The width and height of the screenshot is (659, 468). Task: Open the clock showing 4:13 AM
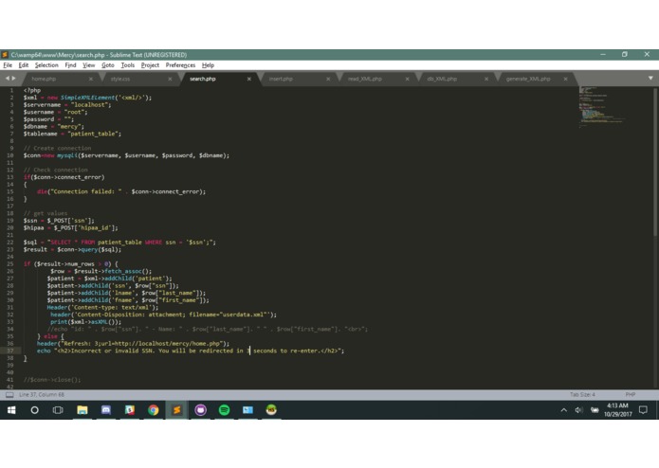618,409
